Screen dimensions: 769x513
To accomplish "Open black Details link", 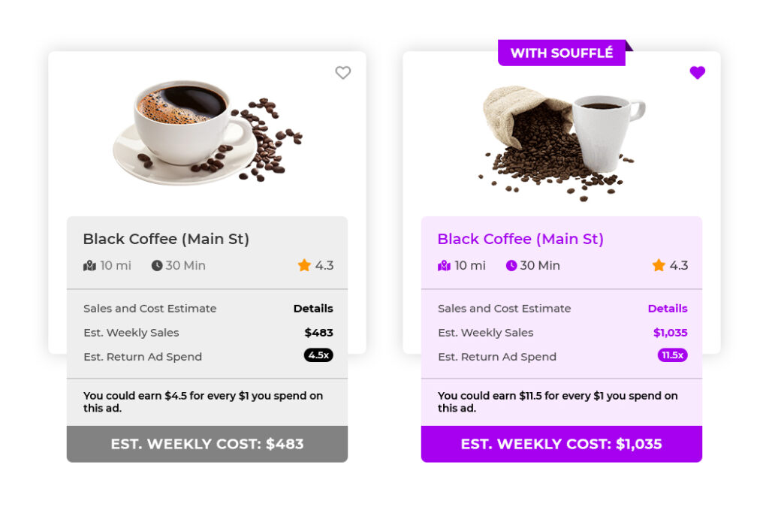I will pos(313,309).
